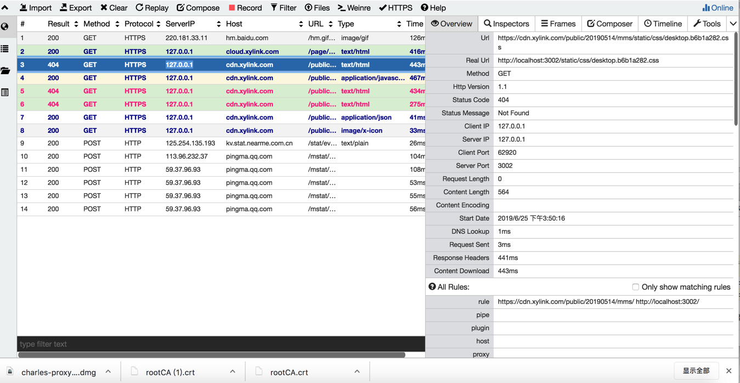Select request row 7 with application/json type

click(x=221, y=117)
